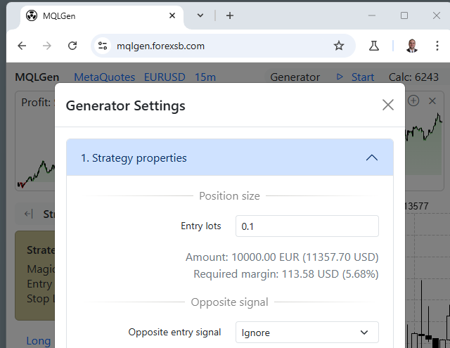Viewport: 450px width, 348px height.
Task: Bookmark this page with star icon
Action: [x=339, y=46]
